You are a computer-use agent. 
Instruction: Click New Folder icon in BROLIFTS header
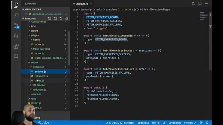pos(55,18)
